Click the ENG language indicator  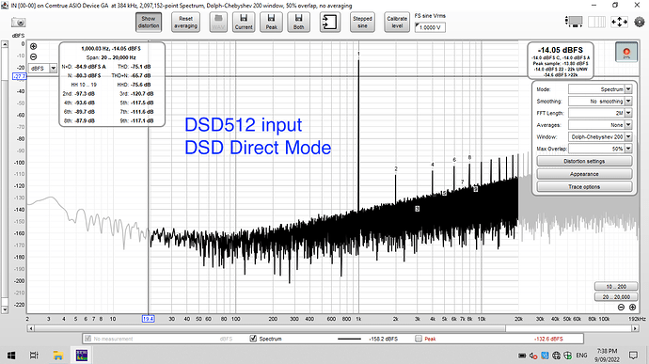581,356
